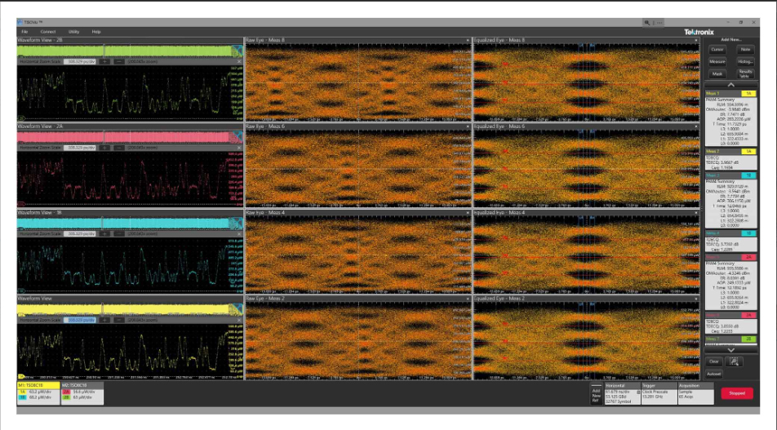Viewport: 777px width, 430px height.
Task: Add a new Note
Action: coord(745,50)
